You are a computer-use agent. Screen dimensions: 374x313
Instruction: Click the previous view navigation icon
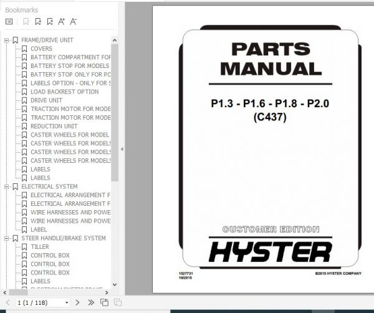(x=104, y=302)
